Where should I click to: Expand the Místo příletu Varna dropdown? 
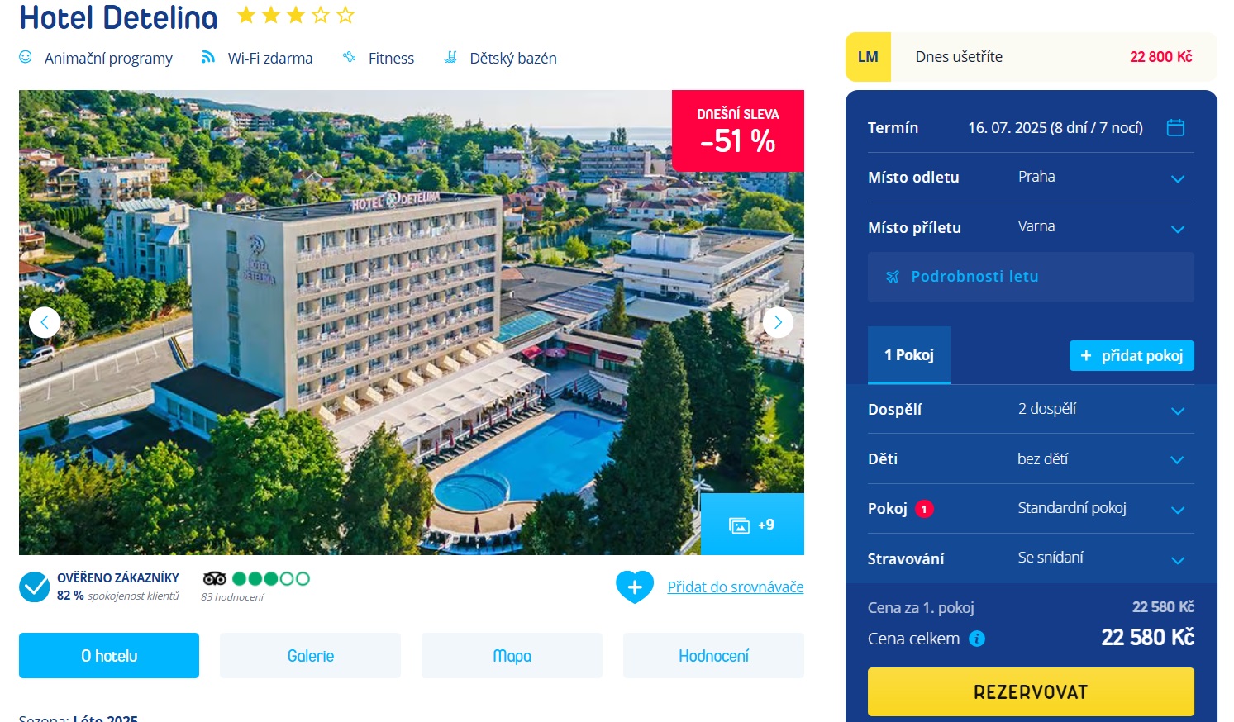(1031, 227)
